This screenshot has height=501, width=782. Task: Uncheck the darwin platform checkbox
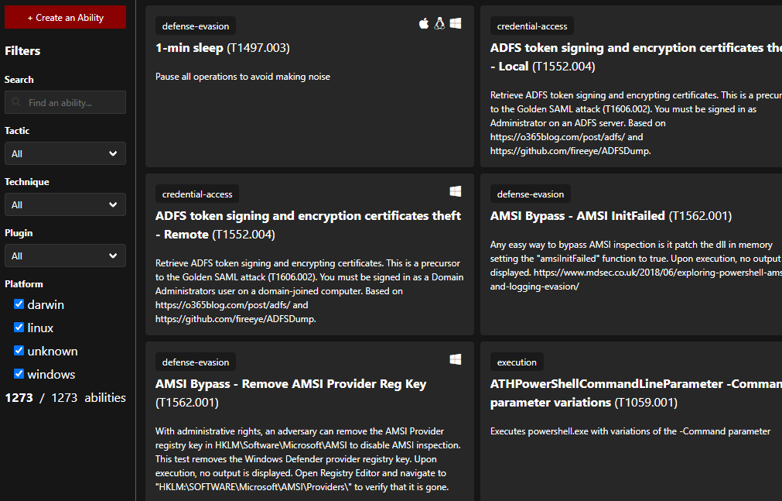19,304
